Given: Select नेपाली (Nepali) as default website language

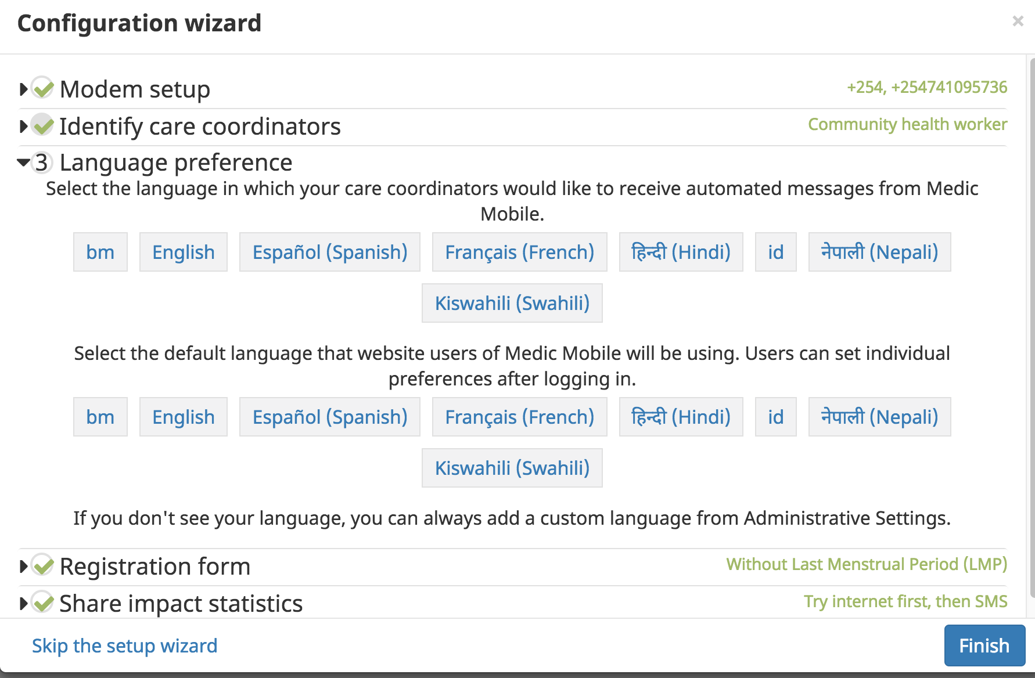Looking at the screenshot, I should 879,417.
